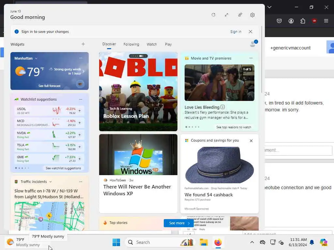Viewport: 334px width, 250px height.
Task: Add TSLA to watchlist
Action: point(80,147)
